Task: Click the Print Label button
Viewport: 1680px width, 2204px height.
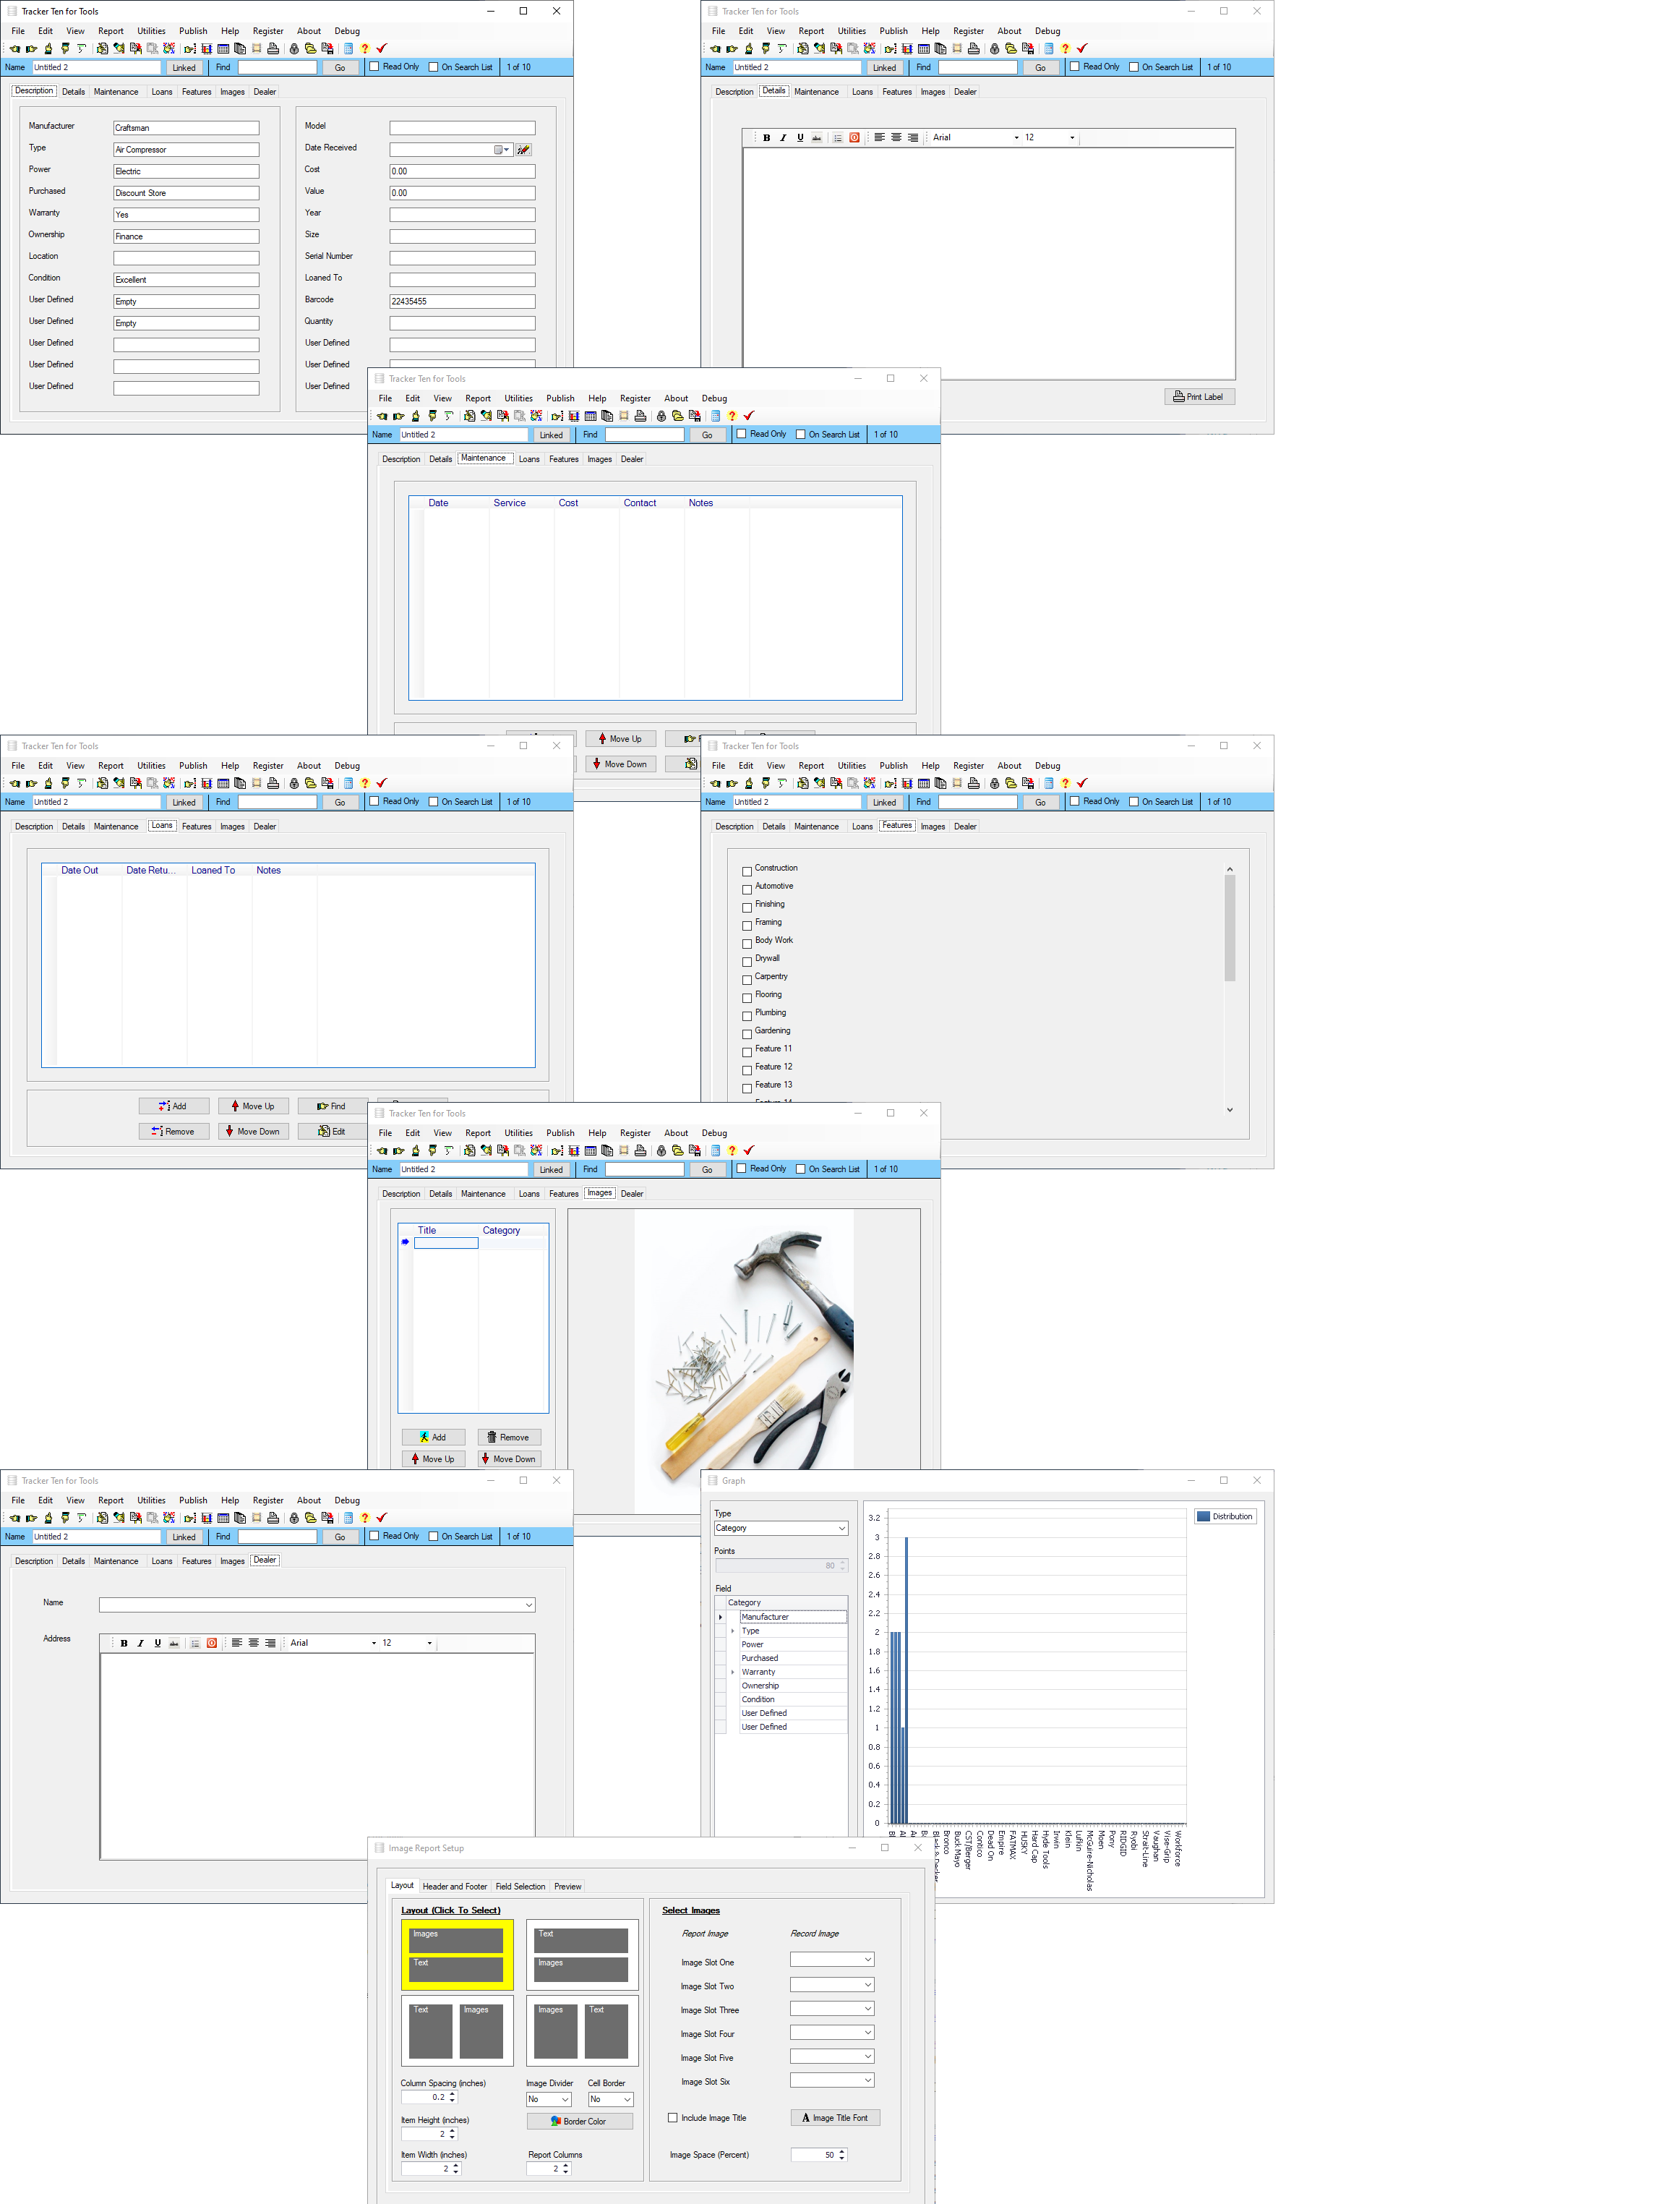Action: pos(1199,397)
